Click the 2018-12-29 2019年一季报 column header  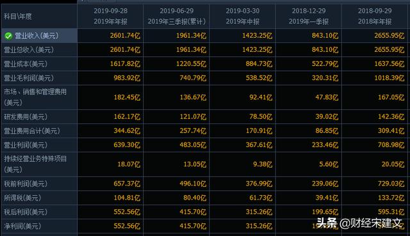309,16
